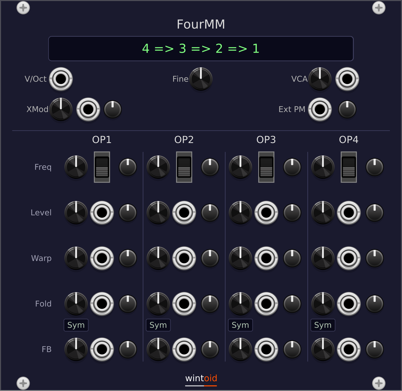Click the OP4 FB CV jack
This screenshot has height=391, width=402.
349,349
